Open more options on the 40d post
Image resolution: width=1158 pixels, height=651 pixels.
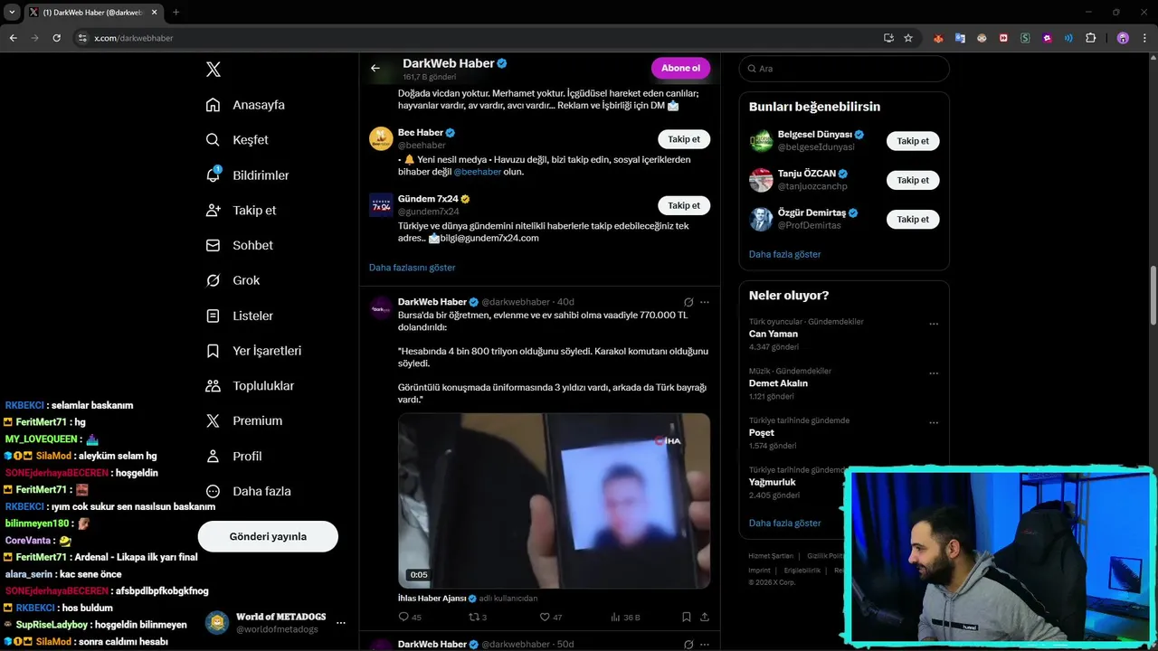pyautogui.click(x=705, y=302)
